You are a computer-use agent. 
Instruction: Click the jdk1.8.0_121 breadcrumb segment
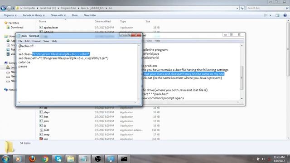click(x=97, y=8)
